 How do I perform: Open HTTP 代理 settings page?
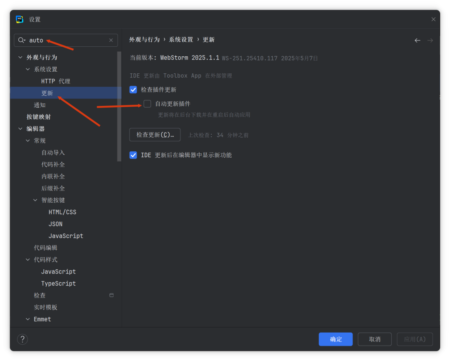56,81
